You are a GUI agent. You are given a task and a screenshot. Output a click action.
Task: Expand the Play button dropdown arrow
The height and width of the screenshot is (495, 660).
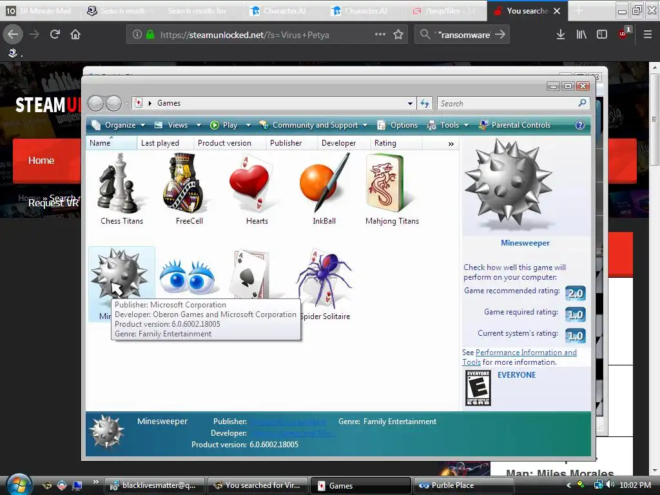[248, 125]
